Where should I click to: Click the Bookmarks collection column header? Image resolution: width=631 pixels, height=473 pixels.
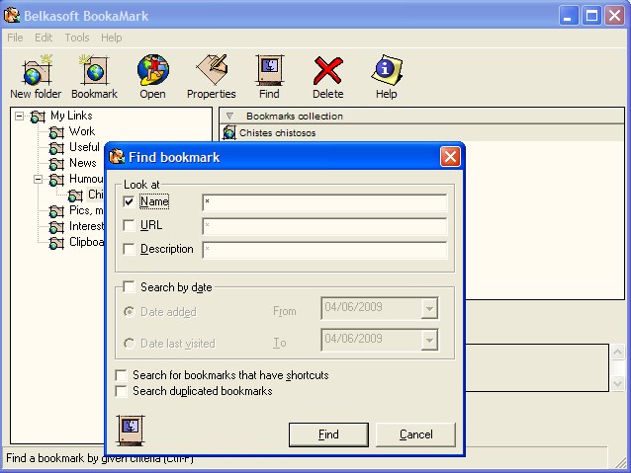point(421,117)
